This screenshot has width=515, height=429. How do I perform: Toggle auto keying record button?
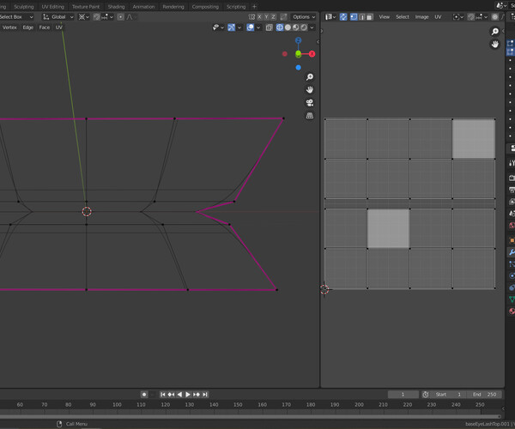click(144, 394)
